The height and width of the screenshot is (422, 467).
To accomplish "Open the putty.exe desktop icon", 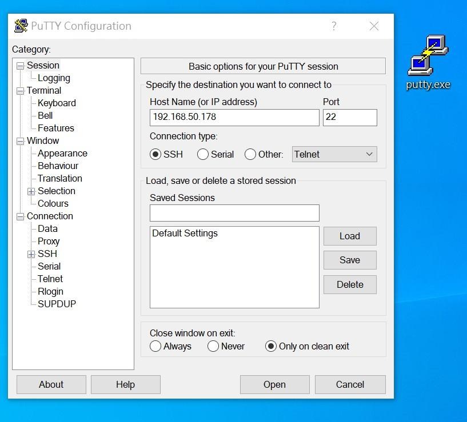I will click(x=428, y=62).
